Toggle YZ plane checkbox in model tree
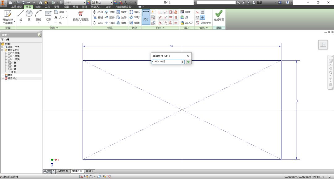Image resolution: width=334 pixels, height=179 pixels. (x=9, y=53)
